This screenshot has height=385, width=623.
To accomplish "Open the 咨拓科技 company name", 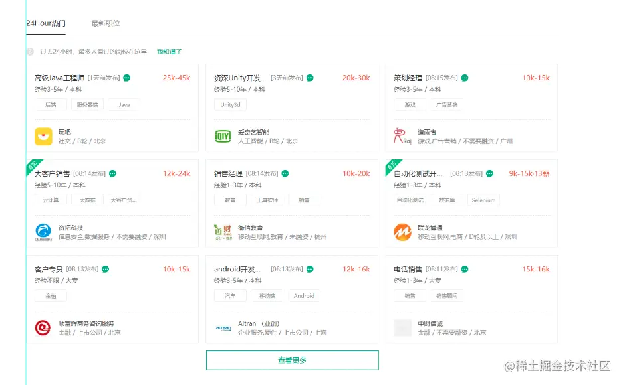I will pos(70,228).
